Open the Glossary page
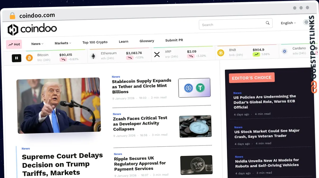Image resolution: width=319 pixels, height=178 pixels. 147,41
